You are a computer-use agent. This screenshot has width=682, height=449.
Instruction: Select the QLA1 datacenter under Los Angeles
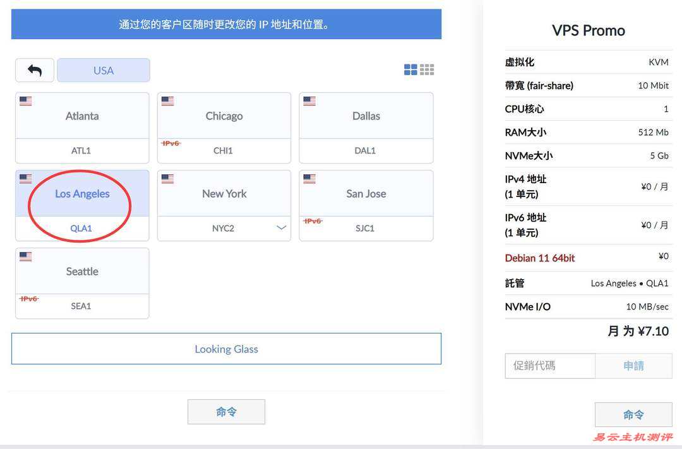(81, 229)
